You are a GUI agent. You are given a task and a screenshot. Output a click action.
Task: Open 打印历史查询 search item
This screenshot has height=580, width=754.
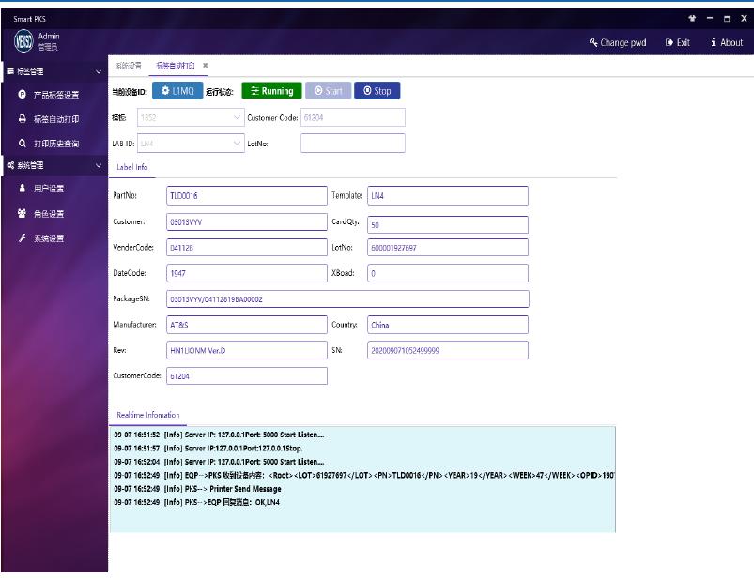(x=55, y=144)
